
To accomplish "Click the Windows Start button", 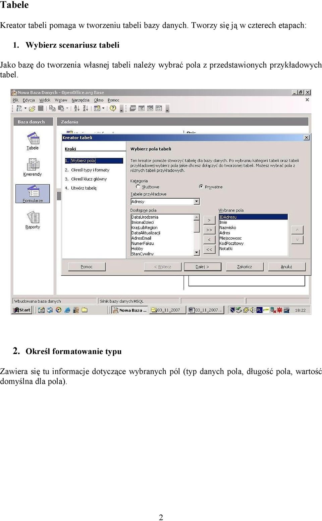I will point(22,310).
